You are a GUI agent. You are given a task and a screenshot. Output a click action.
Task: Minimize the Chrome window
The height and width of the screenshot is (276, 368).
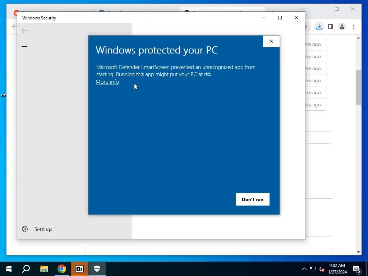point(320,9)
